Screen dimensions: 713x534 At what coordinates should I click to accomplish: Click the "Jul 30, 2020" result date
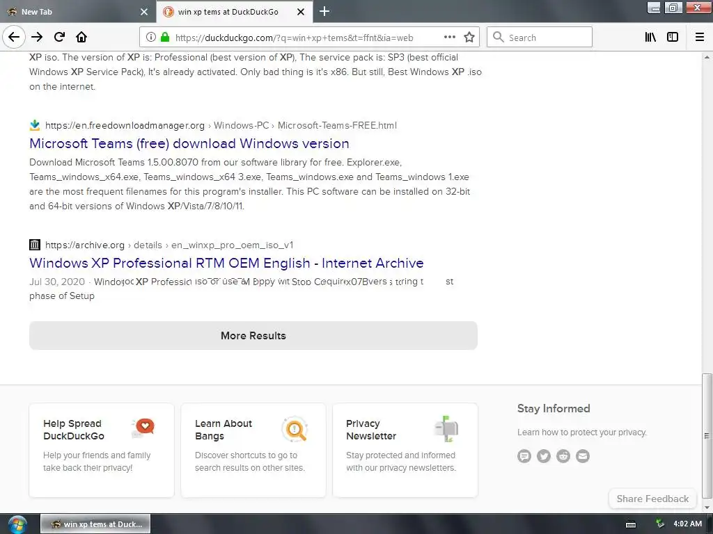pyautogui.click(x=57, y=282)
